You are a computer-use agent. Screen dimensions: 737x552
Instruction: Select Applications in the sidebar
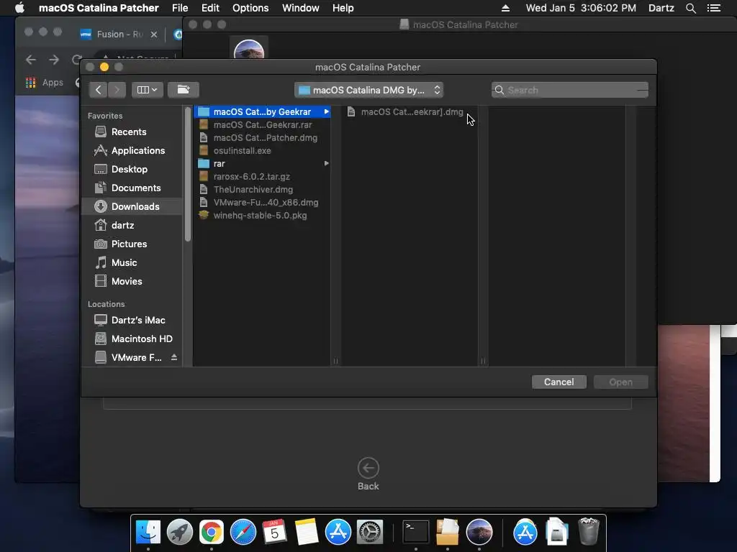tap(132, 151)
